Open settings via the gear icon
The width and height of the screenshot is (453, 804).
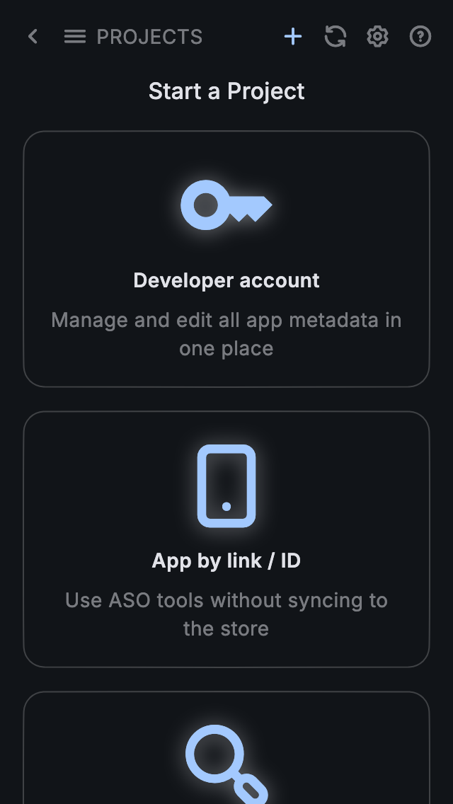coord(378,37)
